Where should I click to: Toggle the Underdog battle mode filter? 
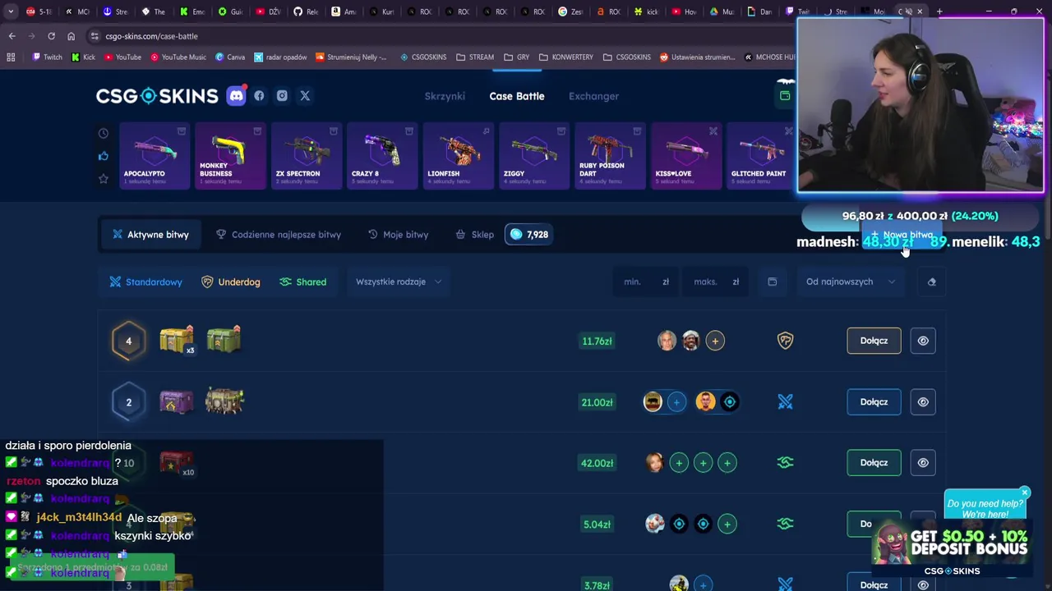(230, 282)
